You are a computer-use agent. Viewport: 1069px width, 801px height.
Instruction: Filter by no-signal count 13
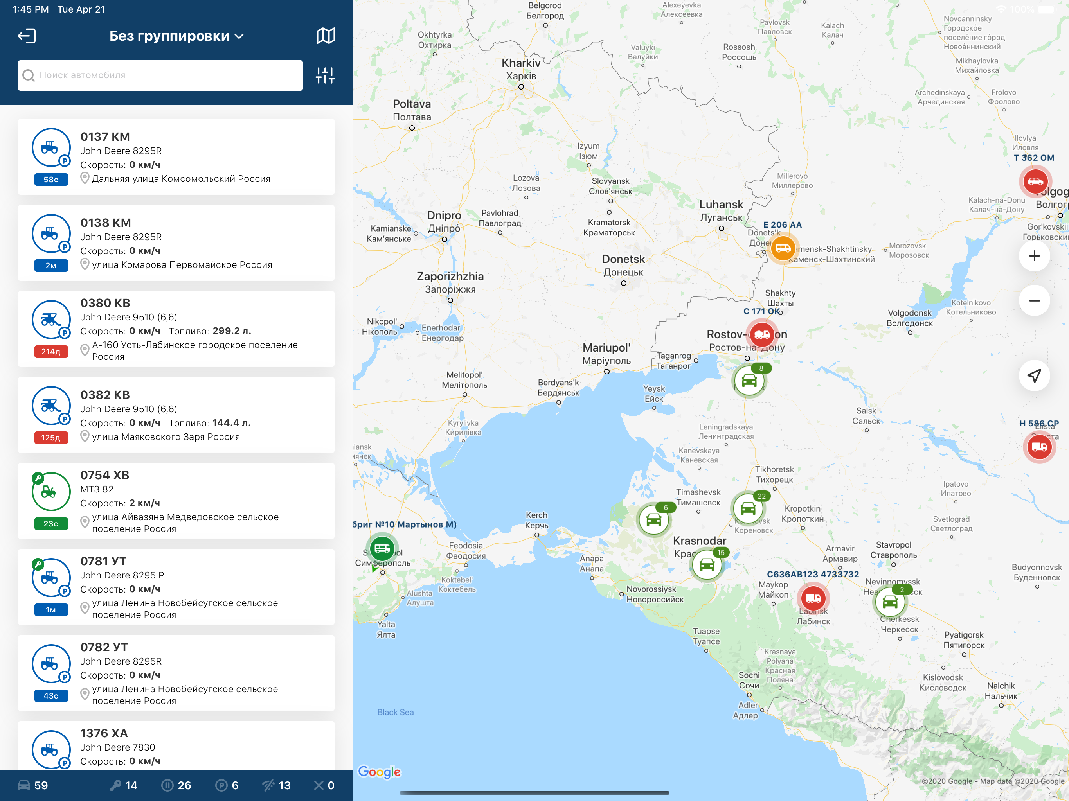tap(276, 785)
